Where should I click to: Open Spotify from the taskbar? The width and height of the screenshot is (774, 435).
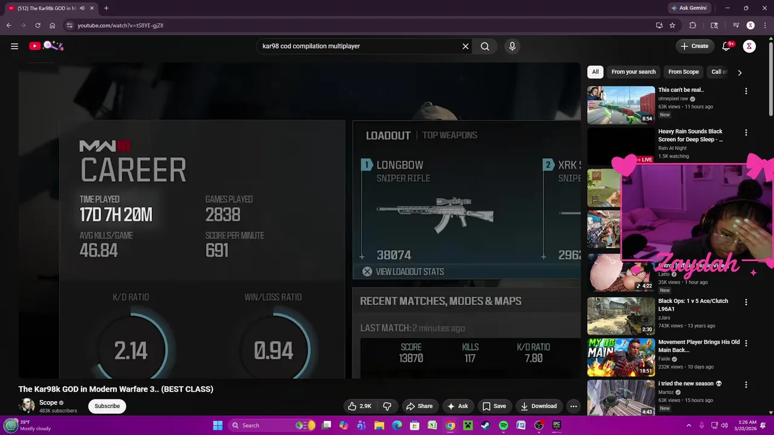click(503, 425)
